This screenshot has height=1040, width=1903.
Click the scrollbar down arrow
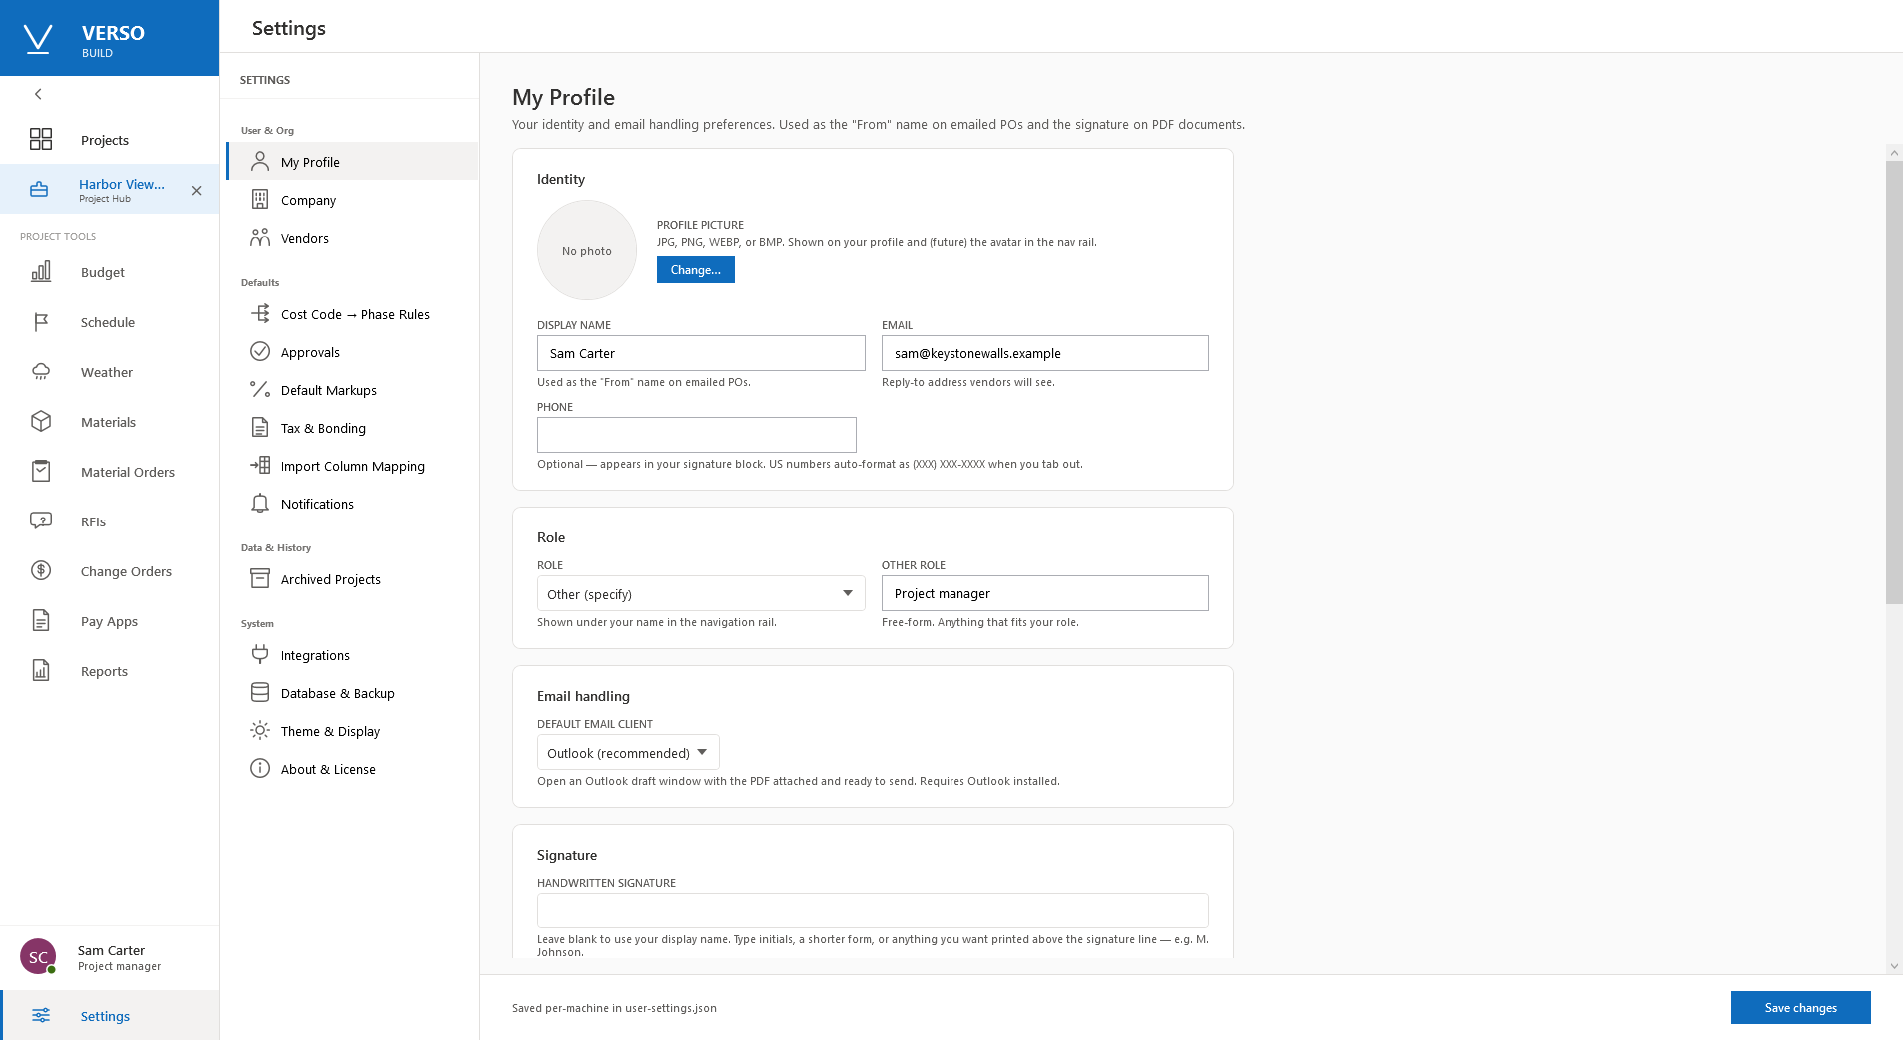click(x=1894, y=966)
